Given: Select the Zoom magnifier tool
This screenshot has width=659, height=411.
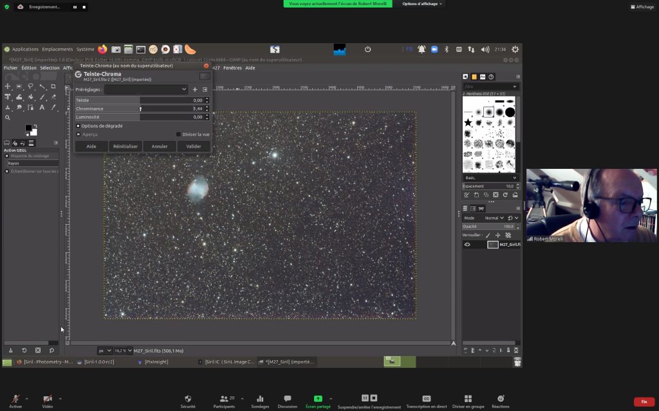Looking at the screenshot, I should [8, 118].
